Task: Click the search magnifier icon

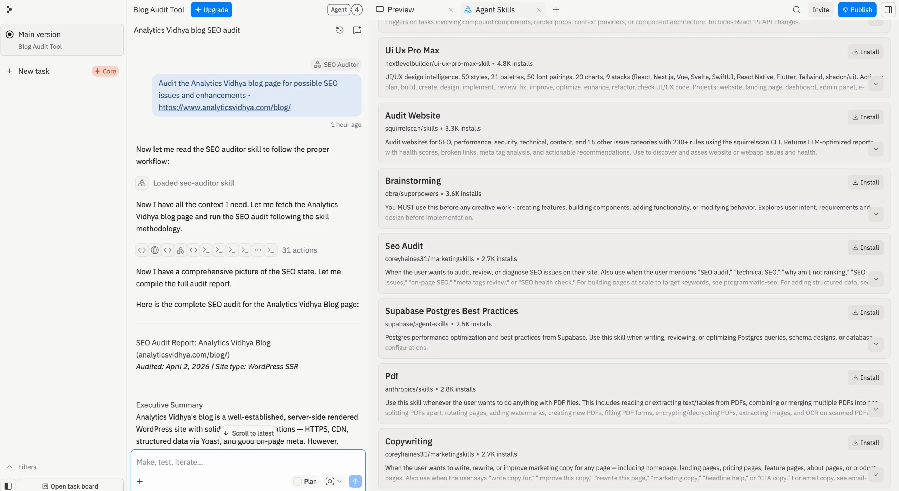Action: [x=796, y=10]
